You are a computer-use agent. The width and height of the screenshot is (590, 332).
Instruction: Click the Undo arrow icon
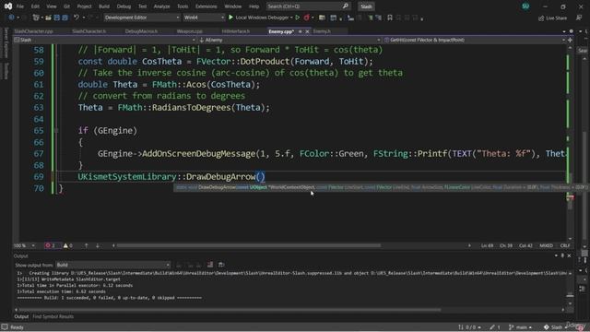(x=77, y=18)
